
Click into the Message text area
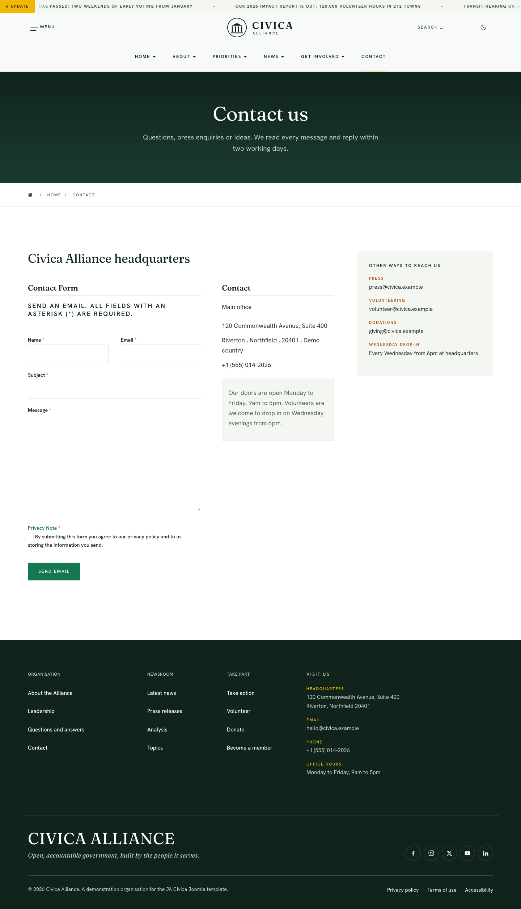[x=114, y=463]
